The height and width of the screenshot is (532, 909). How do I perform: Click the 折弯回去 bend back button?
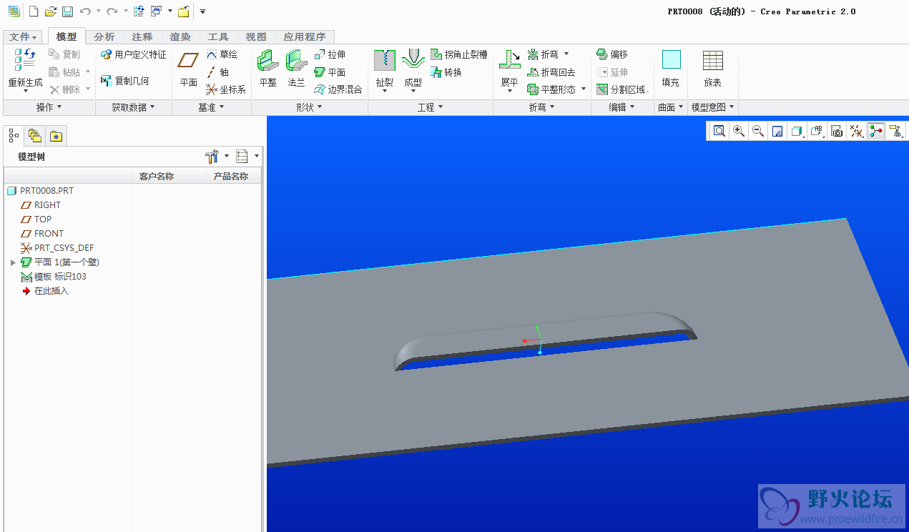pyautogui.click(x=551, y=72)
